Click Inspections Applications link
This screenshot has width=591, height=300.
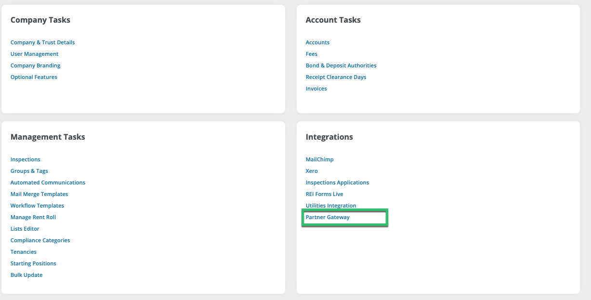(x=338, y=183)
